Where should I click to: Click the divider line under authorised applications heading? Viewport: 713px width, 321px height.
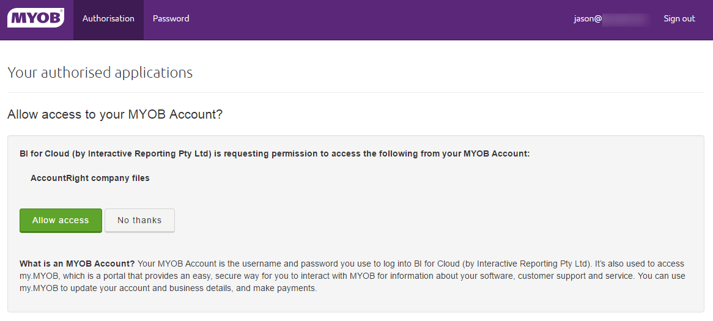356,93
